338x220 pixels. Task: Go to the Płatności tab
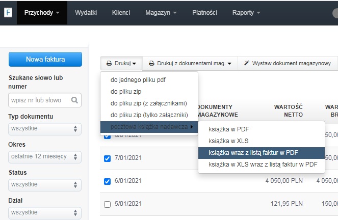click(204, 12)
